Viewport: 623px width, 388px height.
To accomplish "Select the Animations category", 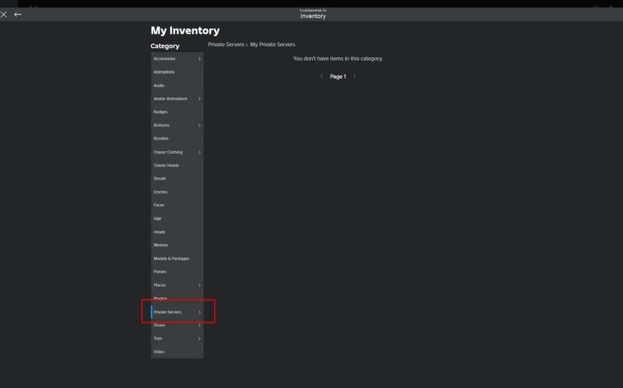I will pyautogui.click(x=164, y=72).
